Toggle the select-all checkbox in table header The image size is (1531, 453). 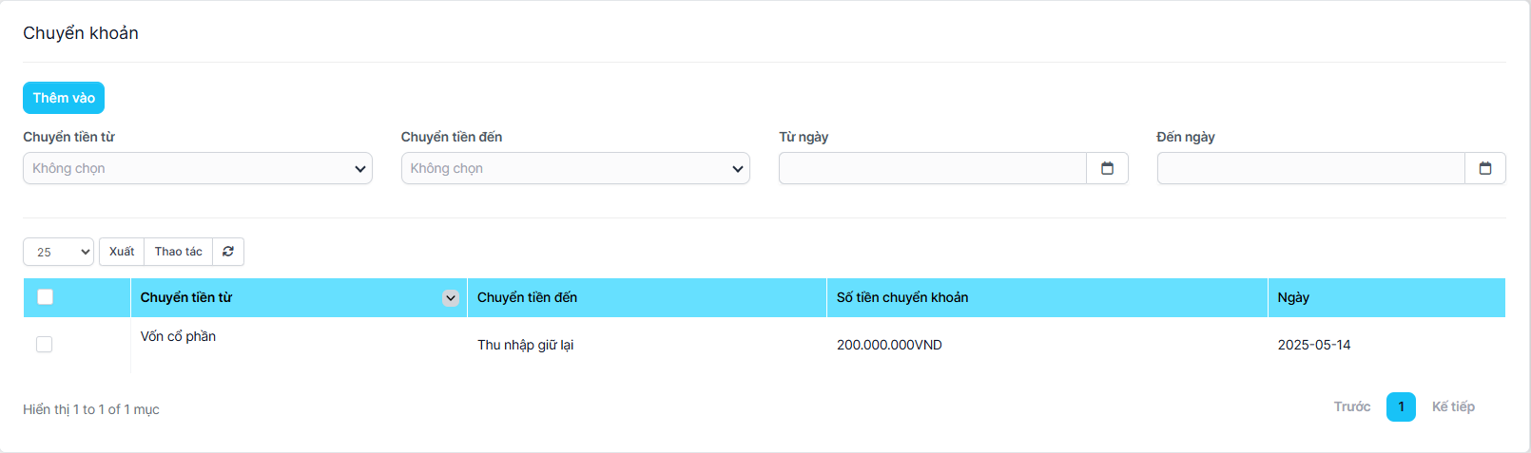[45, 297]
